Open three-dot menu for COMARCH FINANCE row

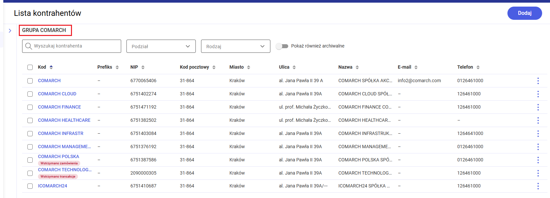click(x=538, y=107)
